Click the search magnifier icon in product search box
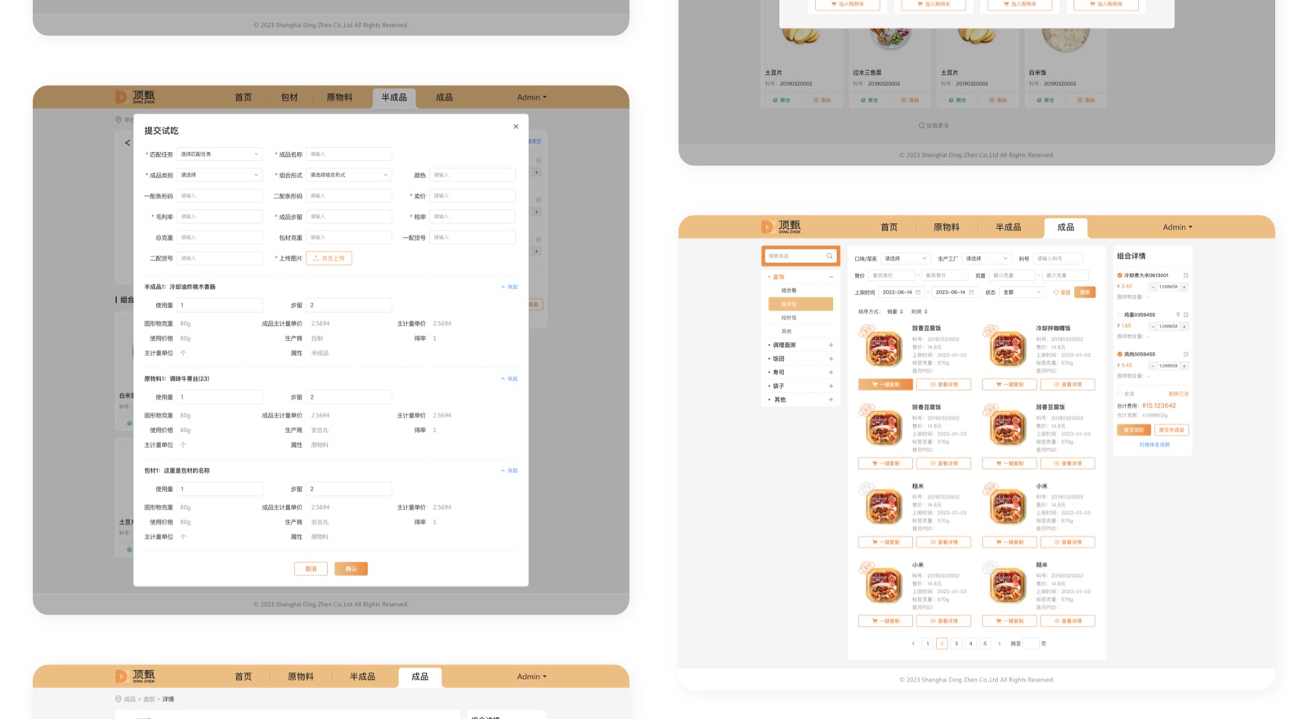 tap(829, 257)
